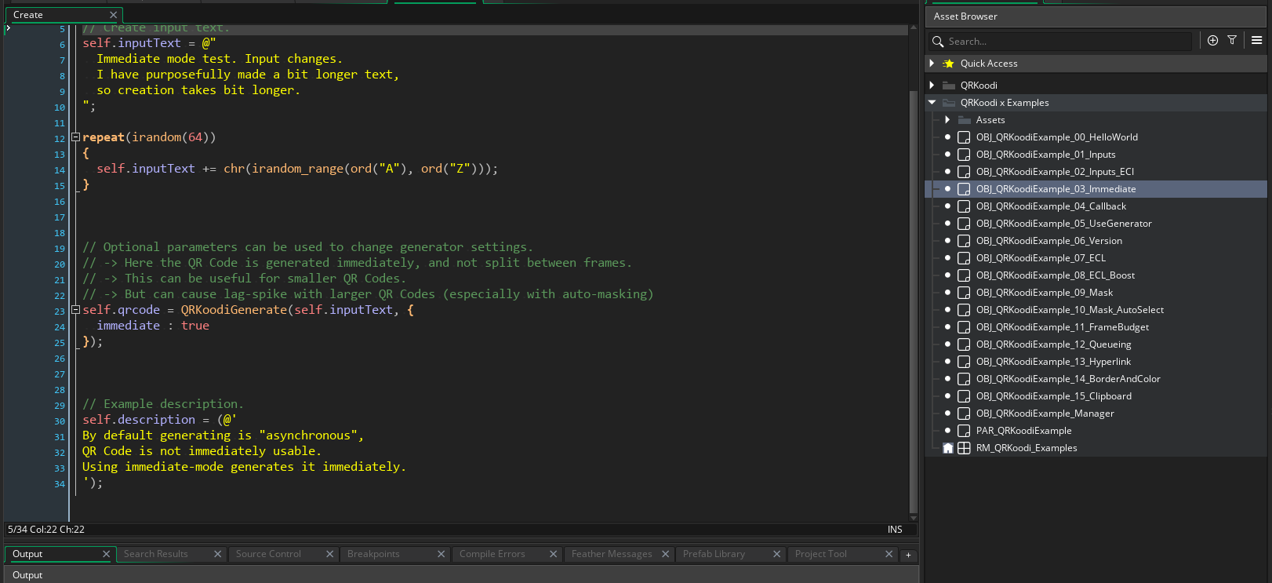Open the Asset Browser hamburger menu
Screen dimensions: 1272x583
1256,41
